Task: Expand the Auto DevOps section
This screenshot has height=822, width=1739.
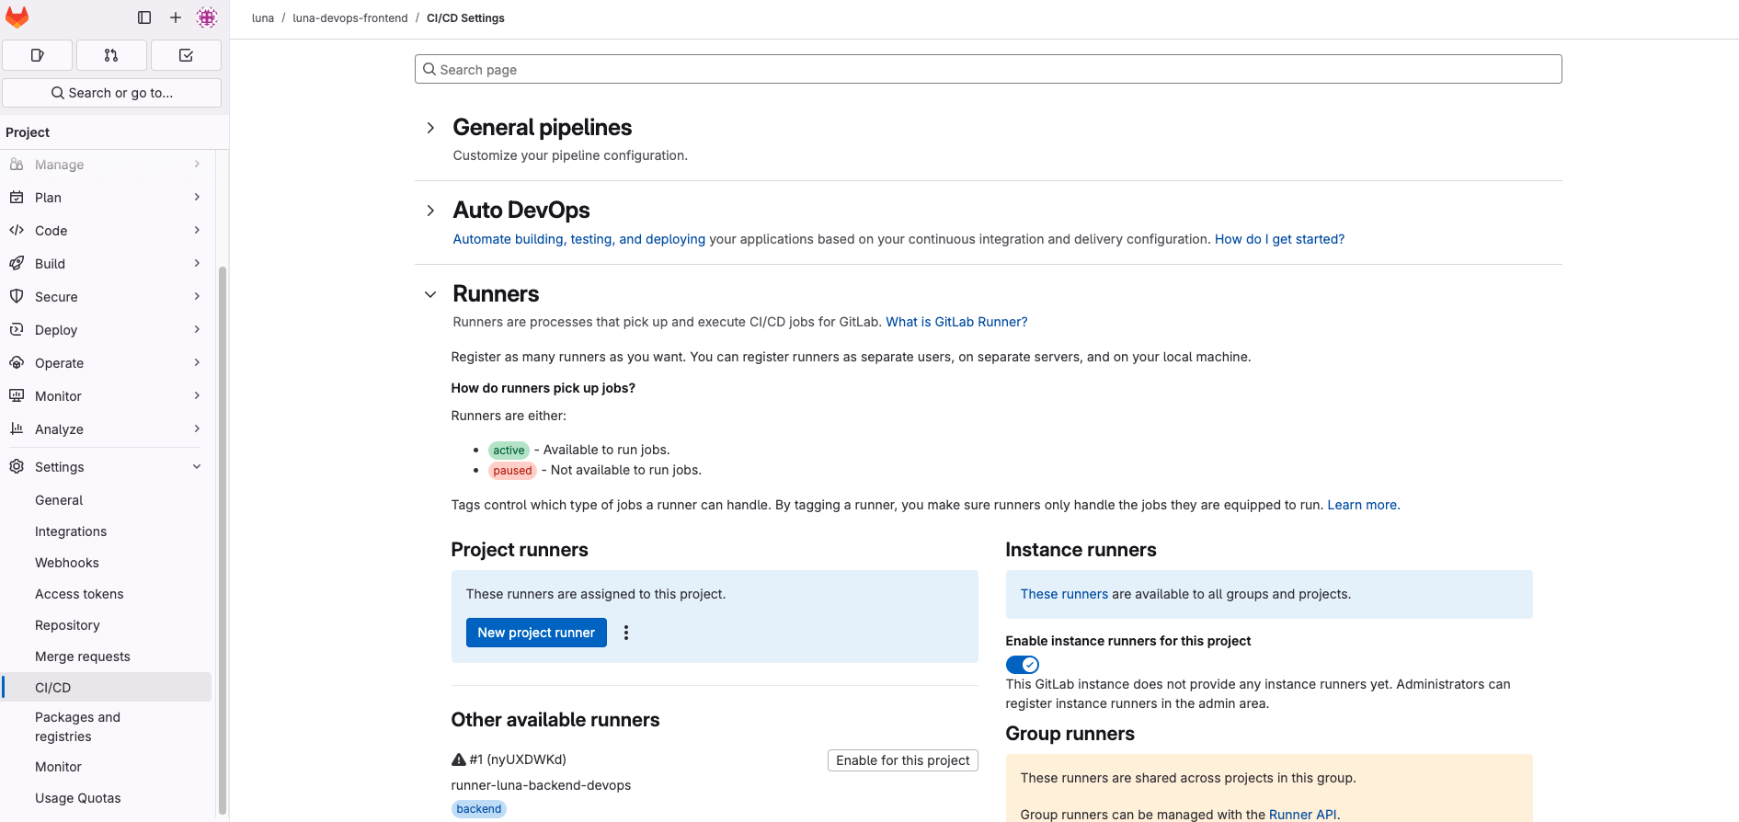Action: click(430, 211)
